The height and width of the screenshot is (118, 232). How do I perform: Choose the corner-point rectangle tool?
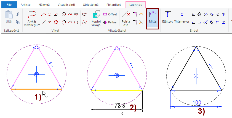tap(50, 14)
